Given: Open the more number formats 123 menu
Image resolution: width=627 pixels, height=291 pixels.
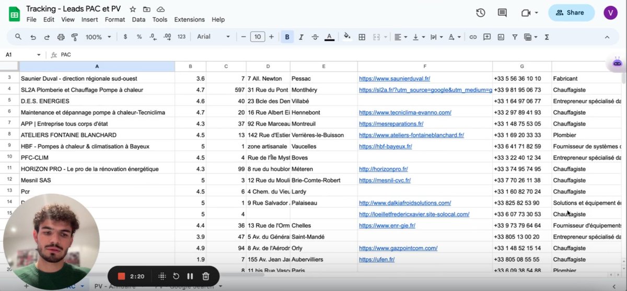Looking at the screenshot, I should click(x=181, y=37).
